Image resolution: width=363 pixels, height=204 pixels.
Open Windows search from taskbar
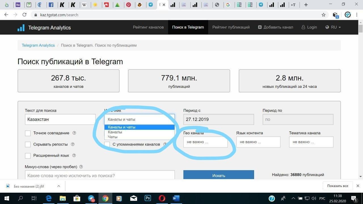click(20, 198)
